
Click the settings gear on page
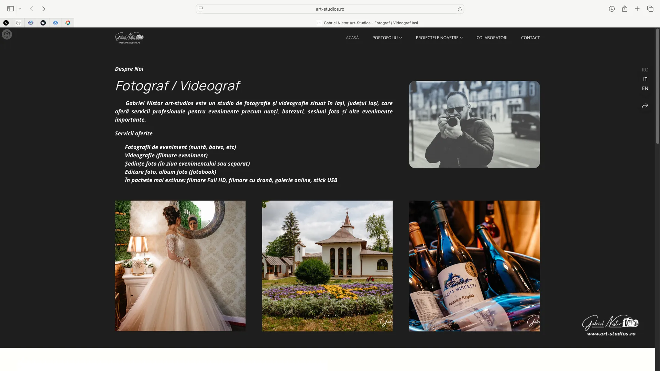pos(7,34)
